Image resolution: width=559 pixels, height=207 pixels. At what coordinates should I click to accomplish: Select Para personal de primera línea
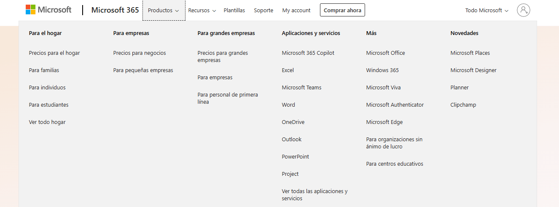pyautogui.click(x=228, y=98)
